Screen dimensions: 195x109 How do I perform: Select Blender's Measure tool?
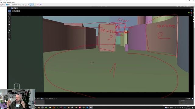click(x=9, y=30)
